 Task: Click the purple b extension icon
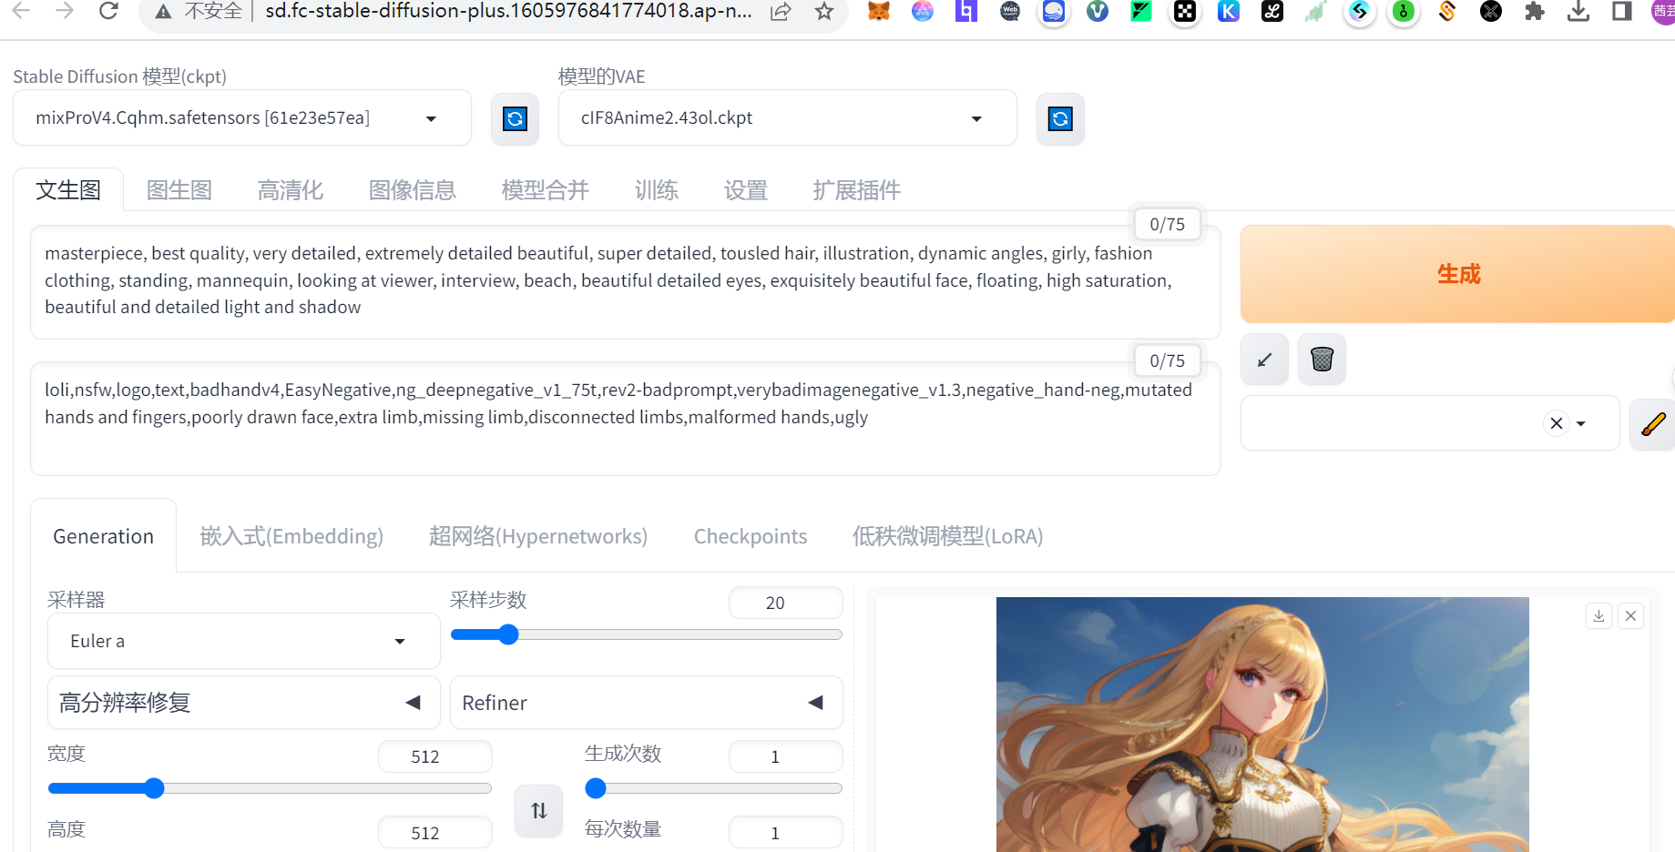point(966,12)
